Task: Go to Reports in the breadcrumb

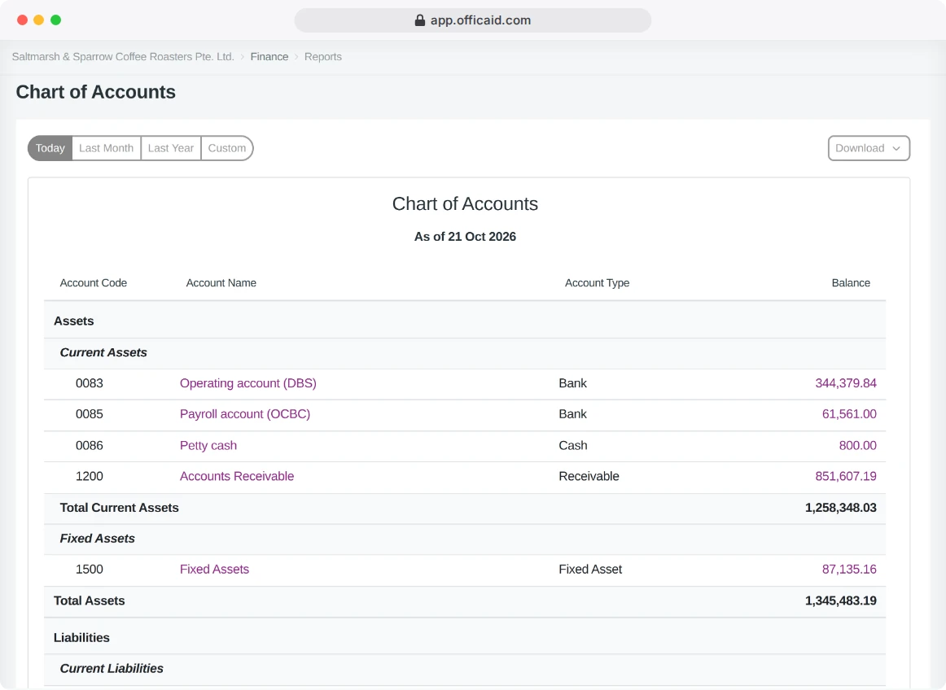Action: [322, 57]
